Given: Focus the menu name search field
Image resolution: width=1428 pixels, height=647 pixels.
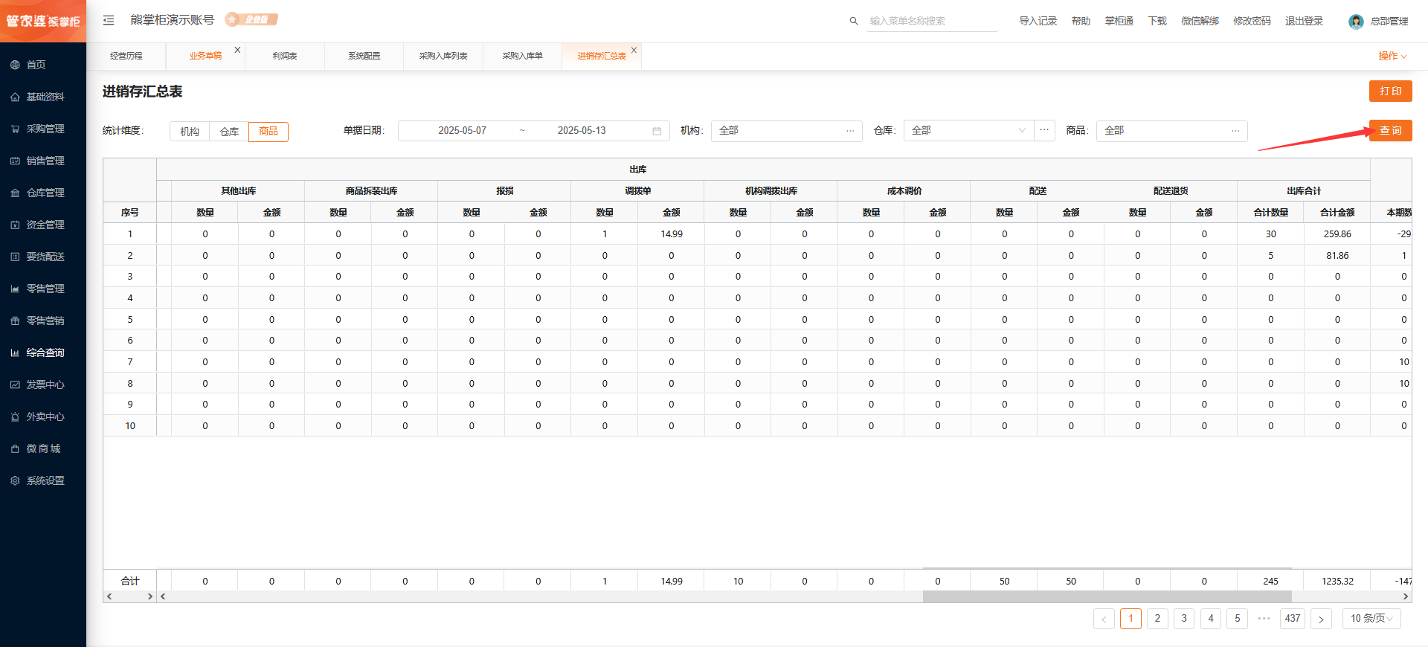Looking at the screenshot, I should click(x=933, y=21).
